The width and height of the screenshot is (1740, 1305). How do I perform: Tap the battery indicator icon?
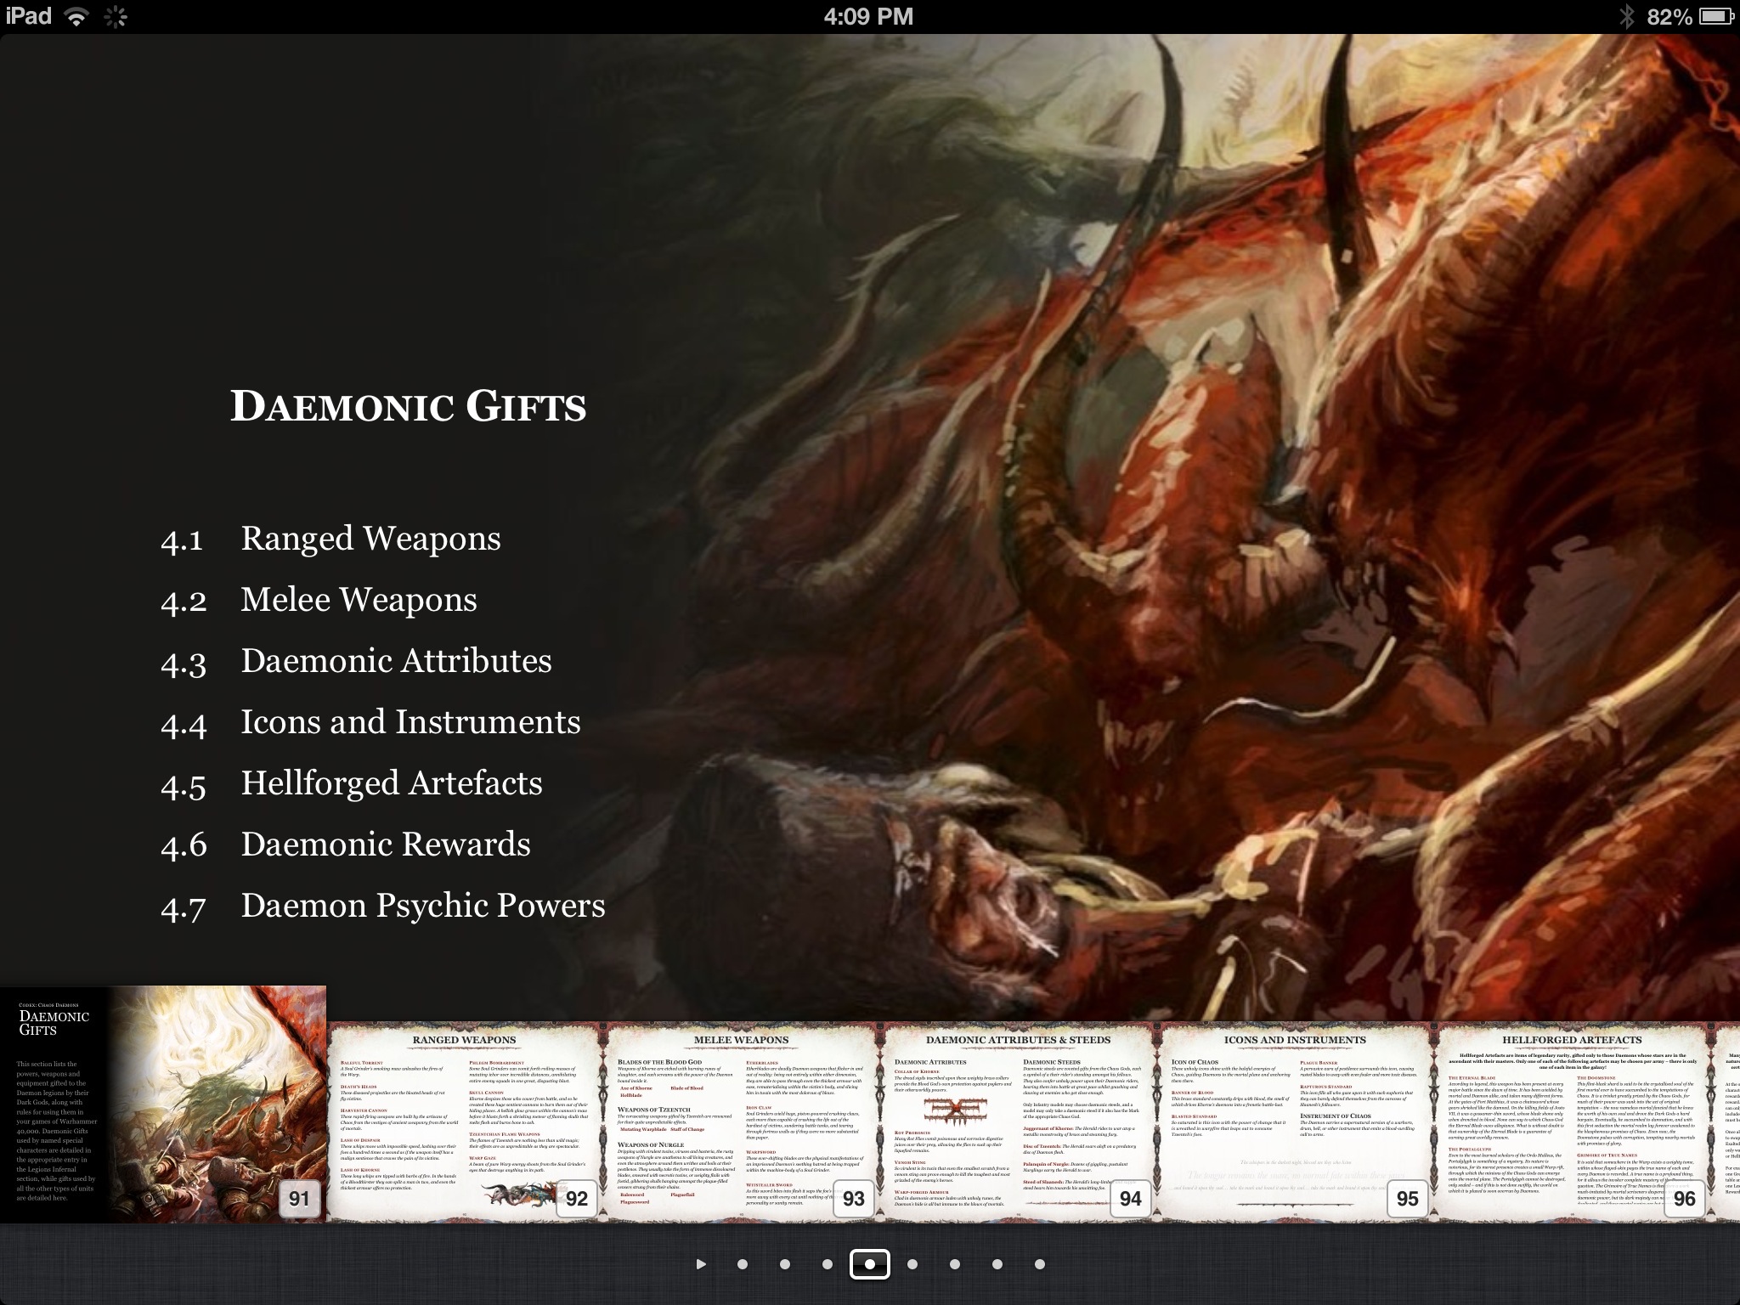tap(1717, 17)
